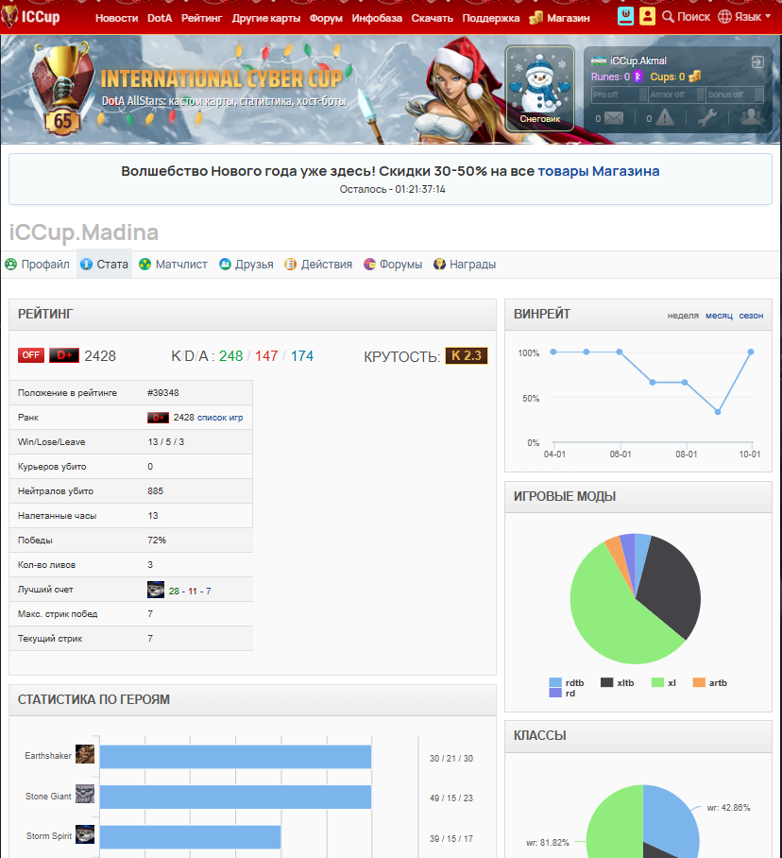The image size is (782, 858).
Task: Open the Новости menu
Action: pyautogui.click(x=116, y=18)
